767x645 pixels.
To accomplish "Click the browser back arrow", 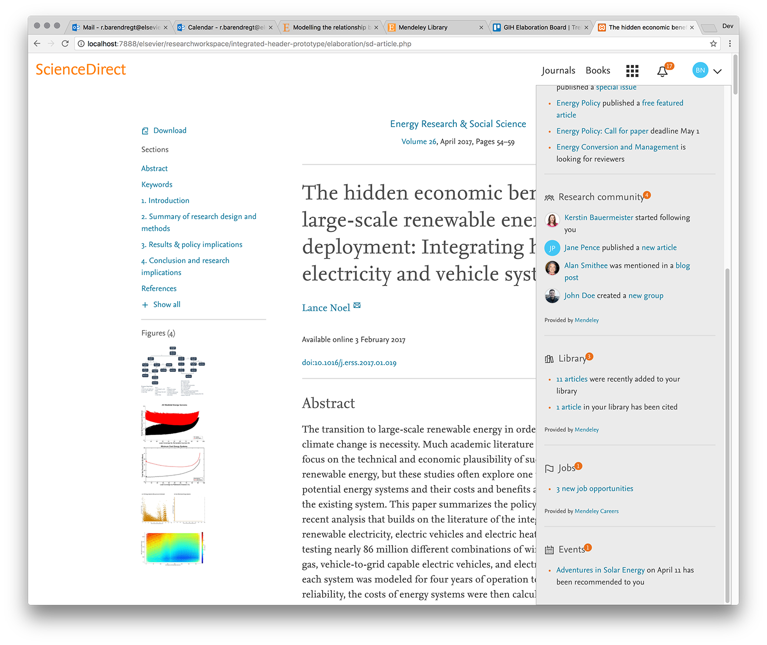I will click(x=37, y=43).
